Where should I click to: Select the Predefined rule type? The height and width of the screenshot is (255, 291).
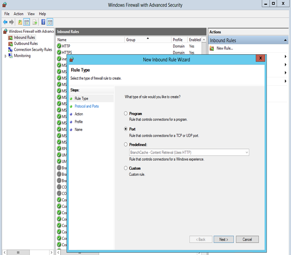pyautogui.click(x=126, y=144)
